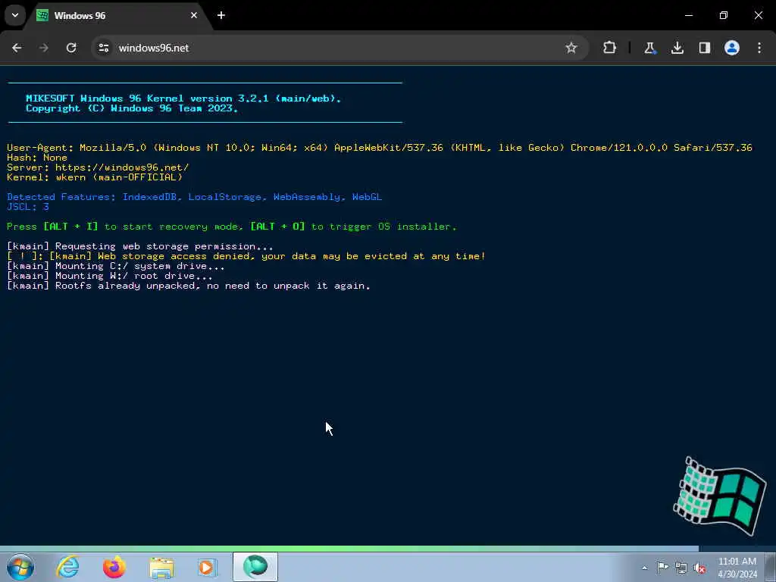The height and width of the screenshot is (582, 776).
Task: Go forward to next page
Action: pos(43,48)
